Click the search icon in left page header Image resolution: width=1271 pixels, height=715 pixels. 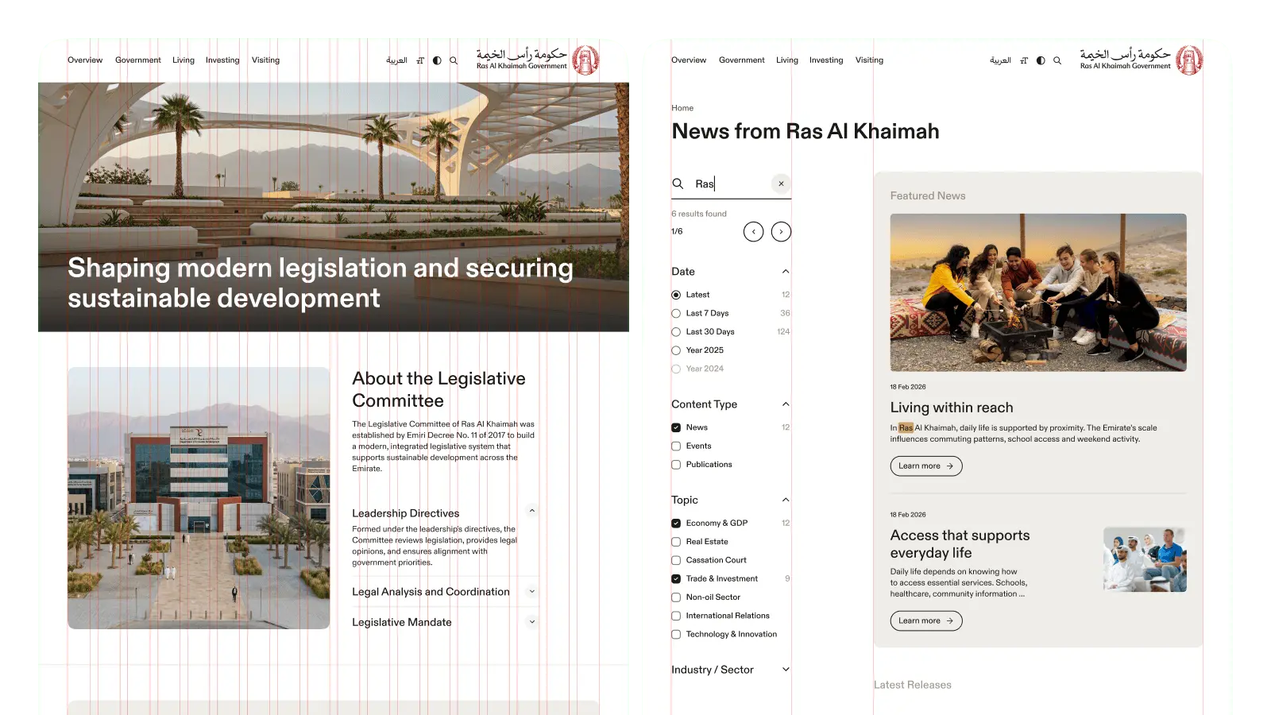(x=454, y=60)
